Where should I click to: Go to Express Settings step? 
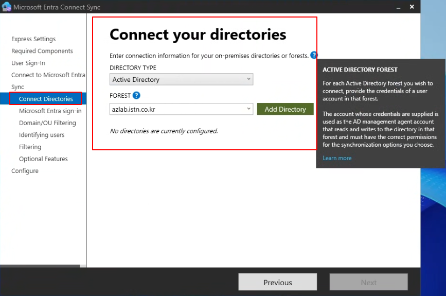33,39
